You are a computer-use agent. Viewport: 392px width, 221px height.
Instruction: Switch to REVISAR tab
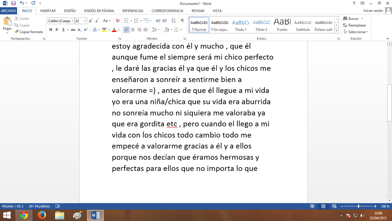[198, 11]
